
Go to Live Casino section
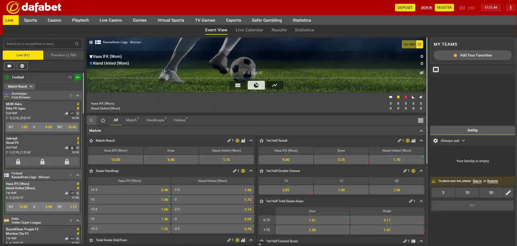[111, 20]
